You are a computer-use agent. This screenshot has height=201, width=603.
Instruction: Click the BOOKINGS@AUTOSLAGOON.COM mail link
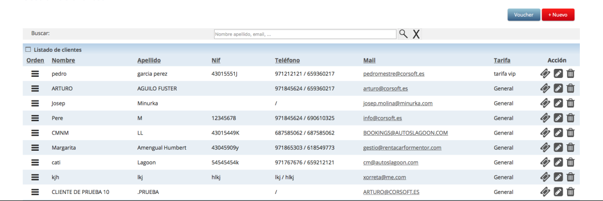point(405,133)
